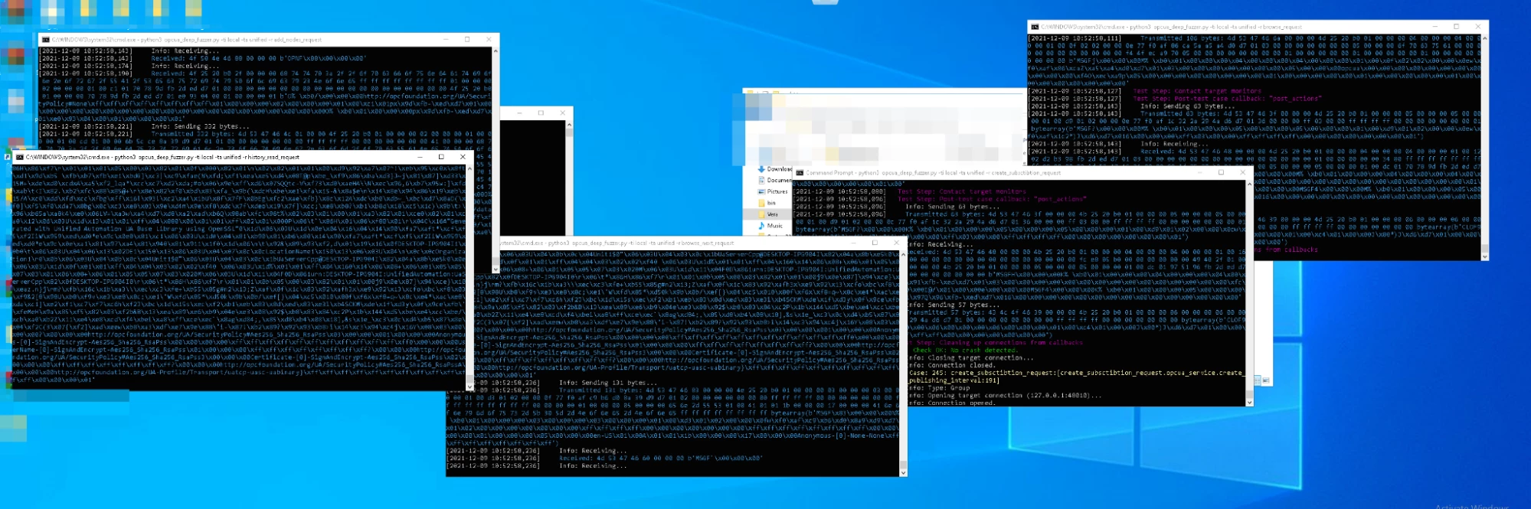The image size is (1531, 509).
Task: Click scroll-down arrow in create_subscription_request window
Action: tap(1249, 402)
